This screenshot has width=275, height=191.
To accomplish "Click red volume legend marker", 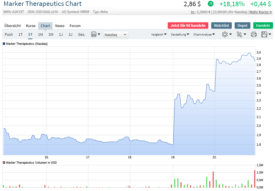I will tap(3, 163).
